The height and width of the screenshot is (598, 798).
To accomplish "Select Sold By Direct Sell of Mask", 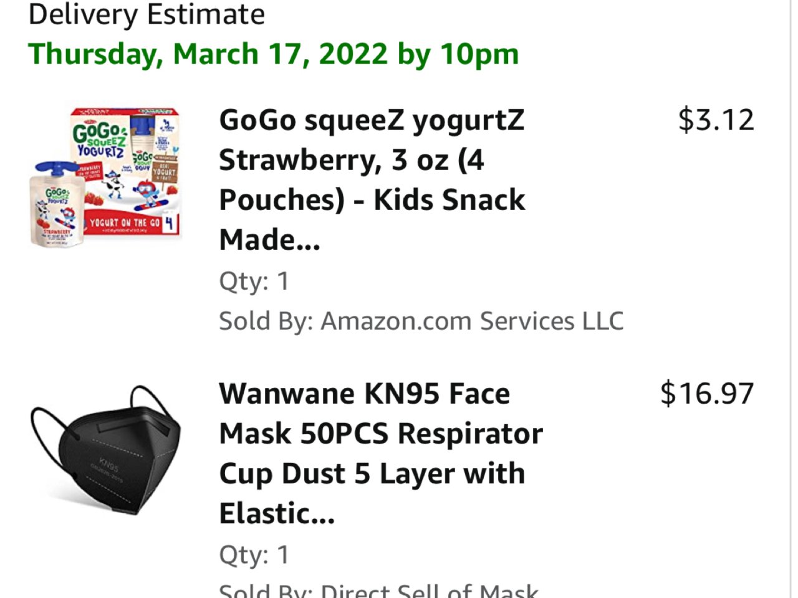I will point(378,591).
